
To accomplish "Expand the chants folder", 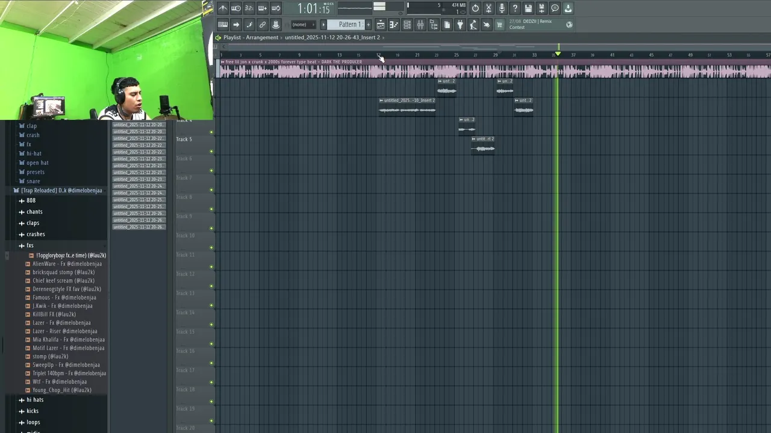I will 31,212.
